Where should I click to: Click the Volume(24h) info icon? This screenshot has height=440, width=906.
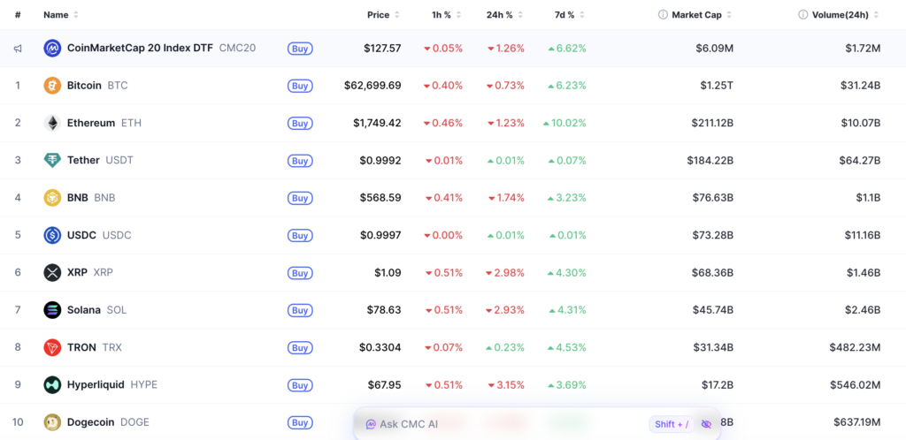coord(803,15)
